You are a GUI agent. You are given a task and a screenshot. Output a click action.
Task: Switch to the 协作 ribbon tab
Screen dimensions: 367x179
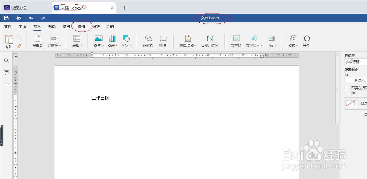(81, 26)
